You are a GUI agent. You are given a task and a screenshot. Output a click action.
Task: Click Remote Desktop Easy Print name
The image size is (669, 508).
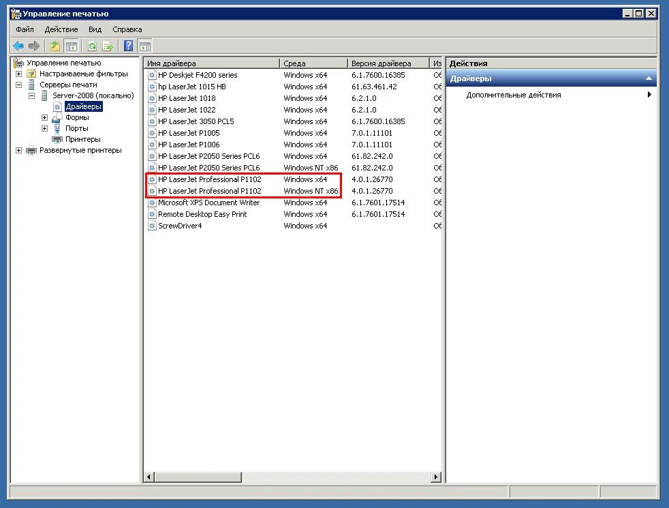pos(202,214)
